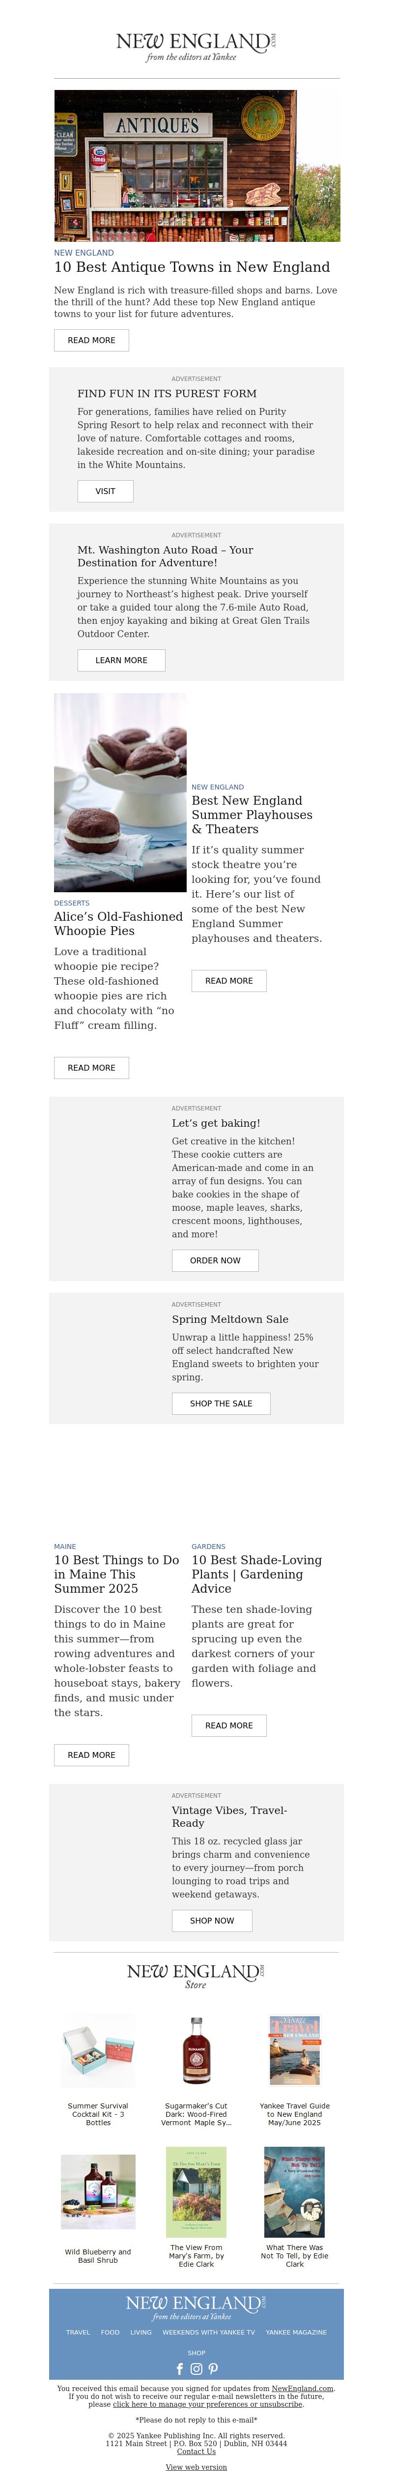Click the Order Now cookie cutters button
Screen dimensions: 393x2483
pos(215,1260)
